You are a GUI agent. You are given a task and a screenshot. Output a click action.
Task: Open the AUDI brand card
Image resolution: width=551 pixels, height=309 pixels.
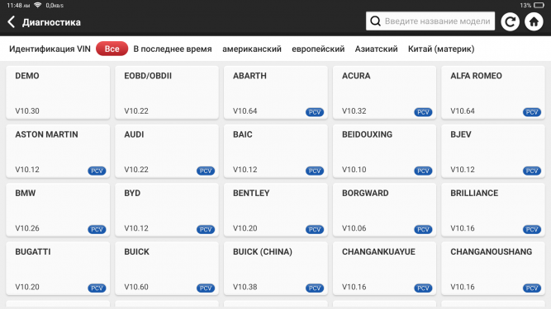tap(167, 151)
